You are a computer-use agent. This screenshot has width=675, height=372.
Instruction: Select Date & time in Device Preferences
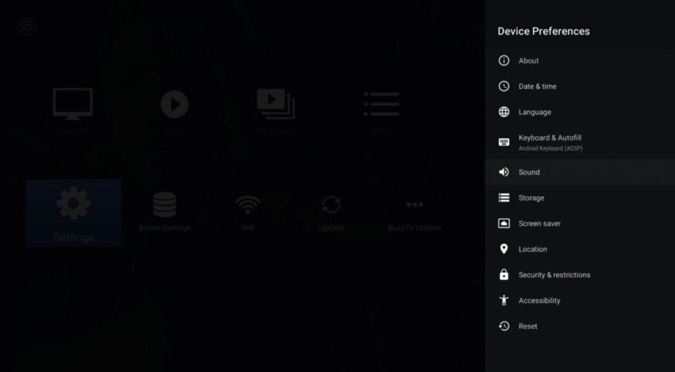(x=537, y=86)
